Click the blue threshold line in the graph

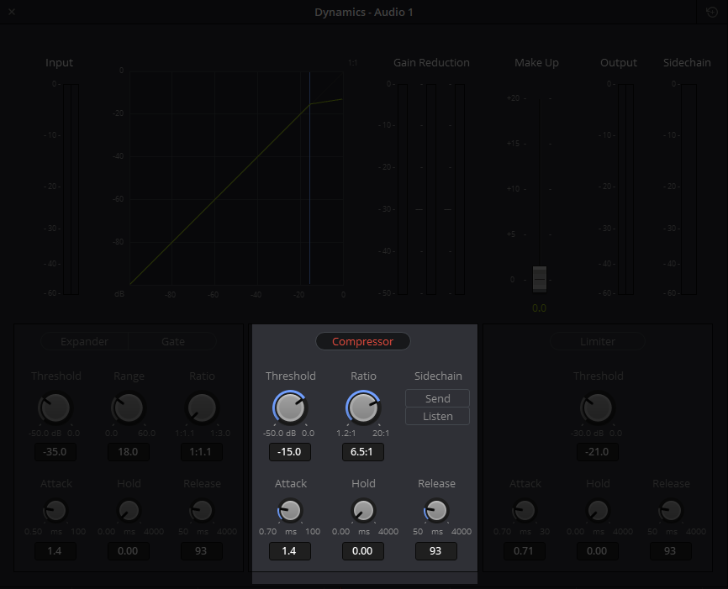309,178
